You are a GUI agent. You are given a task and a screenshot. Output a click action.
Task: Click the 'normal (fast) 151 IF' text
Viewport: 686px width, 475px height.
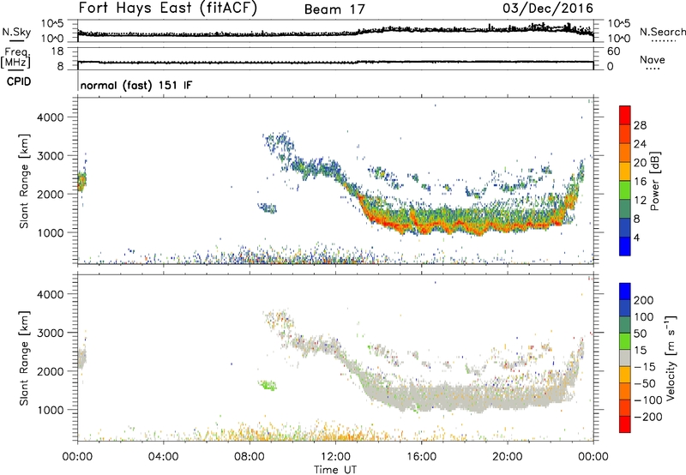136,85
